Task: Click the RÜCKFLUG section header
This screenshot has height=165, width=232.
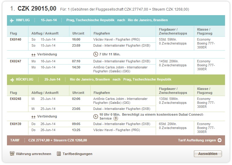Action: (x=116, y=80)
